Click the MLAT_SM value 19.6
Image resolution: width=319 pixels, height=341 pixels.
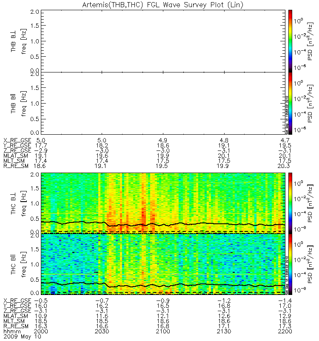coord(102,156)
